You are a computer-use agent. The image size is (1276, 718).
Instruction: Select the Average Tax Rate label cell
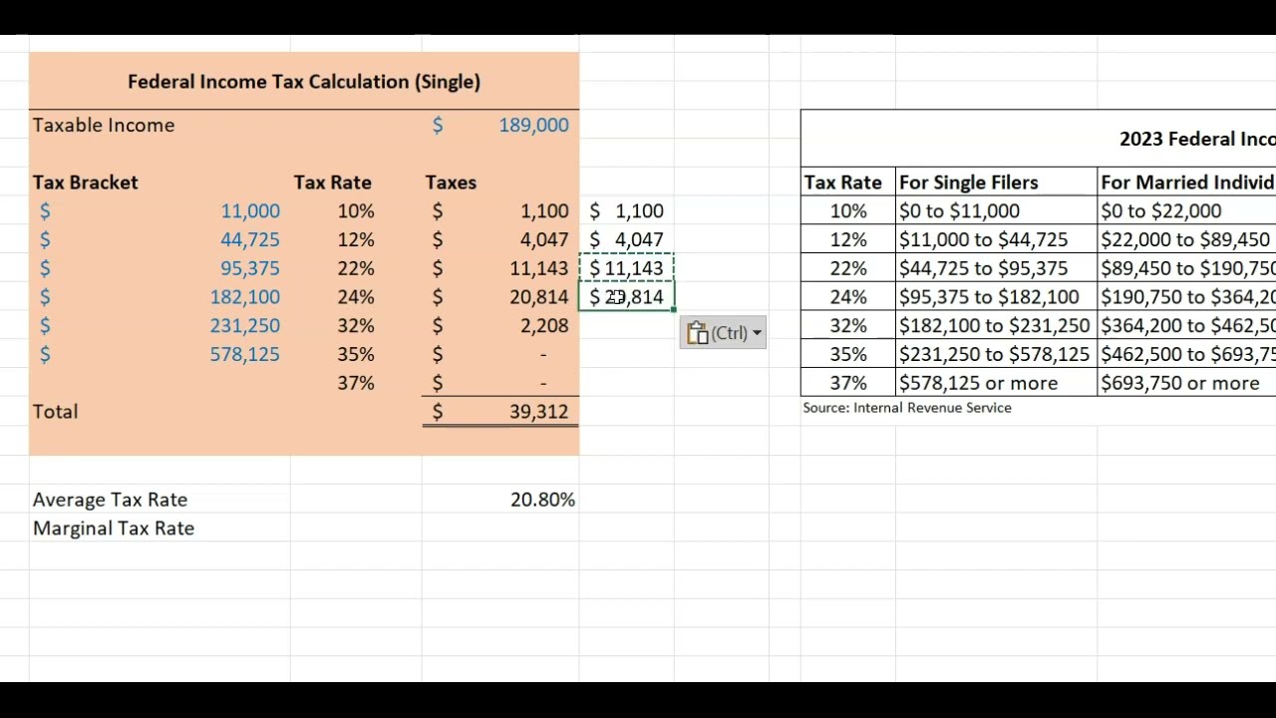(159, 500)
